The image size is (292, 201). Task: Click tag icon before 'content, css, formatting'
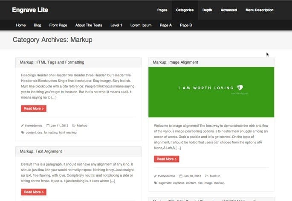pos(23,132)
